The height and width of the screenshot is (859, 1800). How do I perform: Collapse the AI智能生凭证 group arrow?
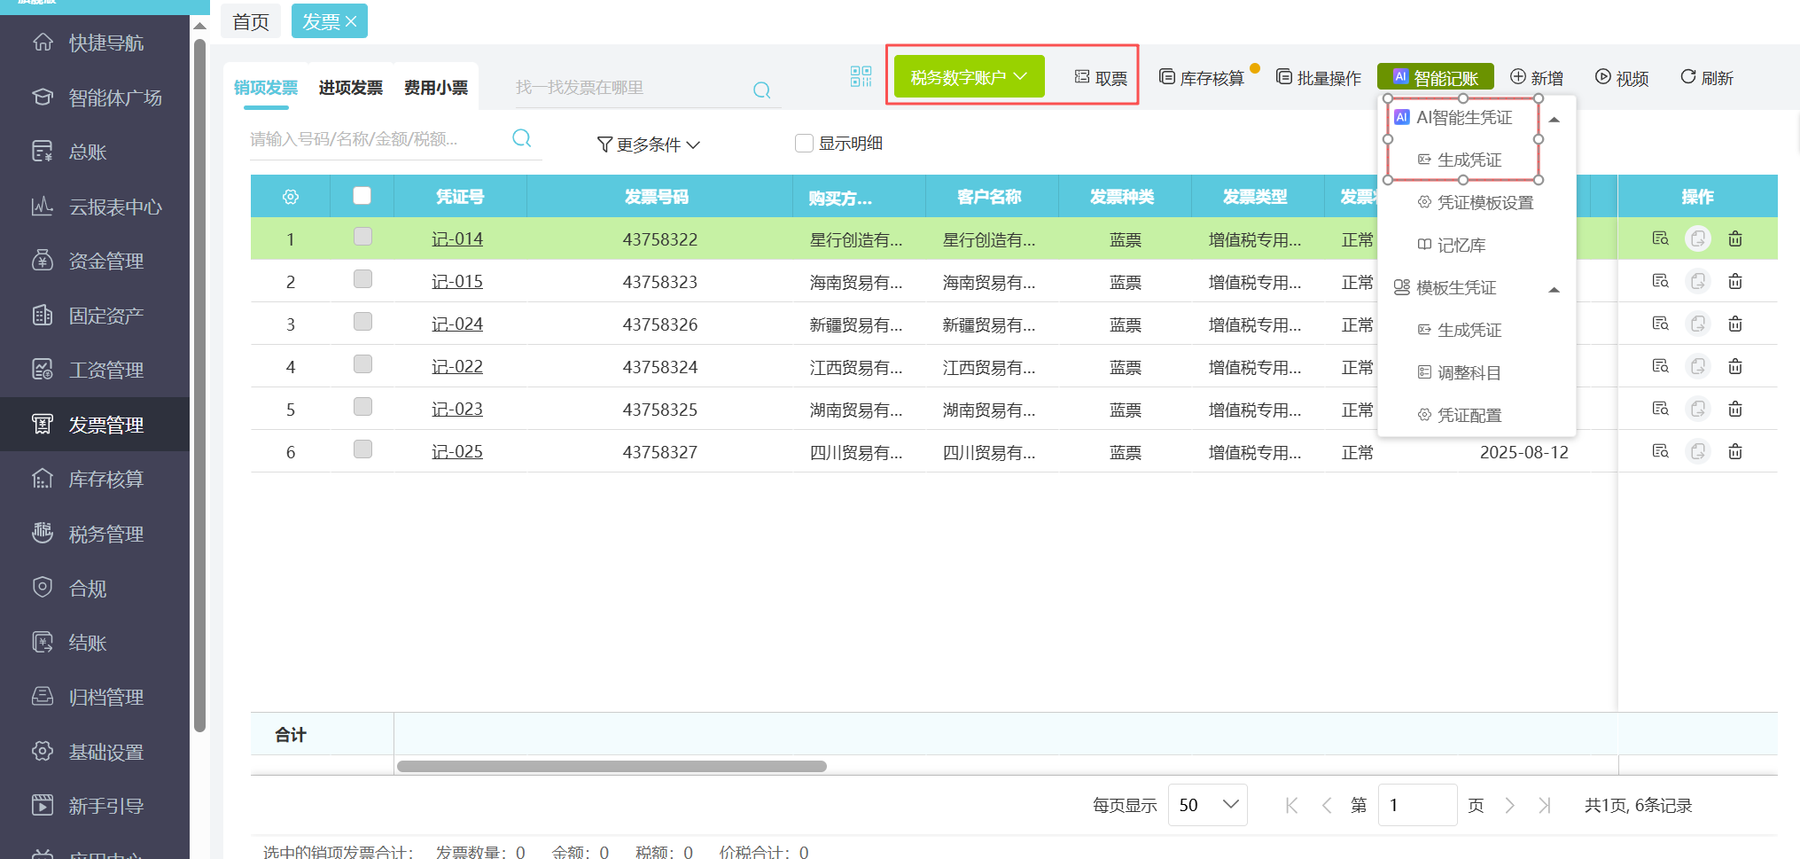click(x=1554, y=119)
